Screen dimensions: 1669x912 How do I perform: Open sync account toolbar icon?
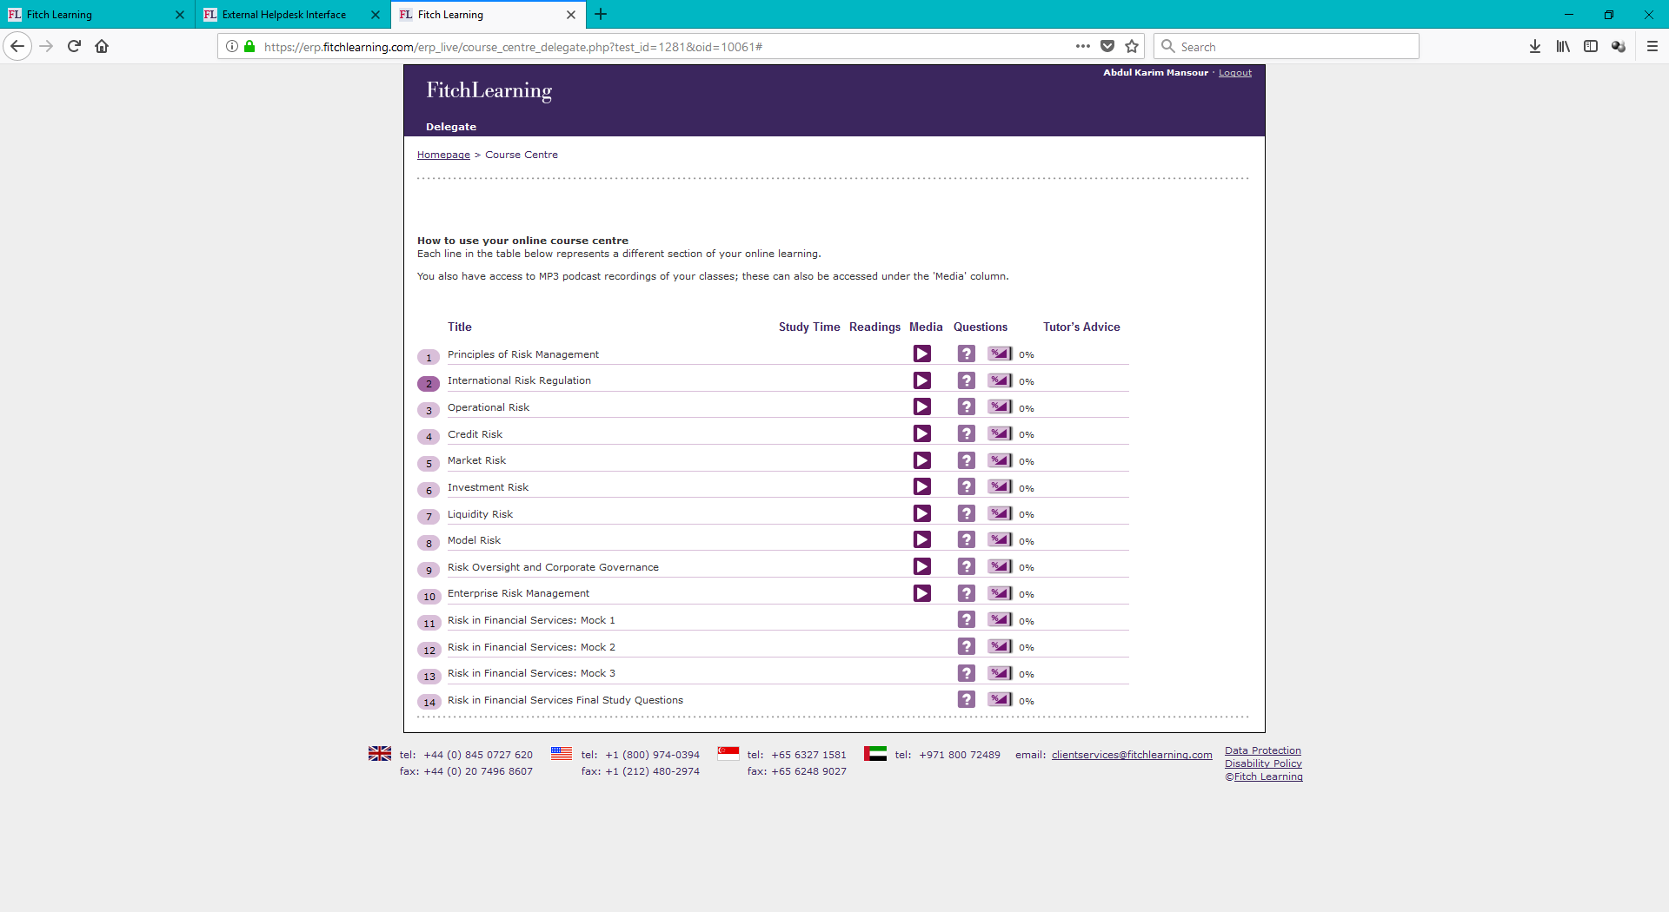click(1619, 46)
